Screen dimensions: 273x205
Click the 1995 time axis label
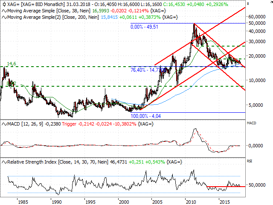[x=90, y=202]
